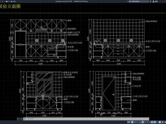Click the search field in title bar
The height and width of the screenshot is (124, 166).
139,1
